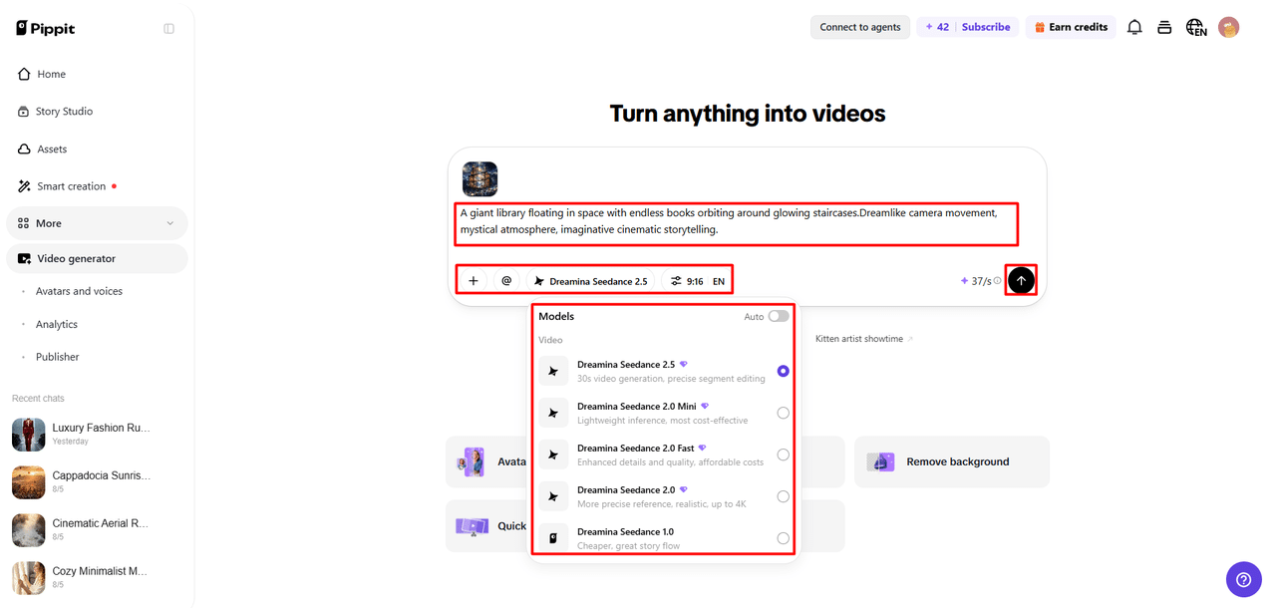Click Kitten artist showtime link
The height and width of the screenshot is (608, 1276).
(x=863, y=339)
